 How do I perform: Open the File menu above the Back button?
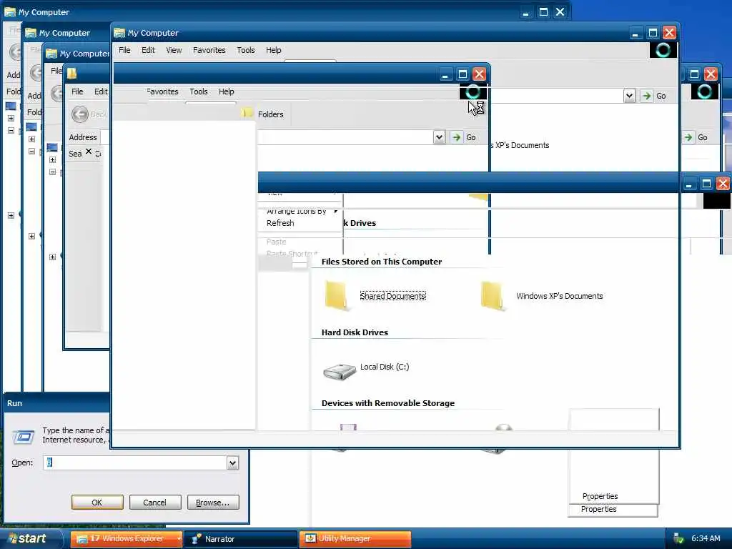click(77, 91)
